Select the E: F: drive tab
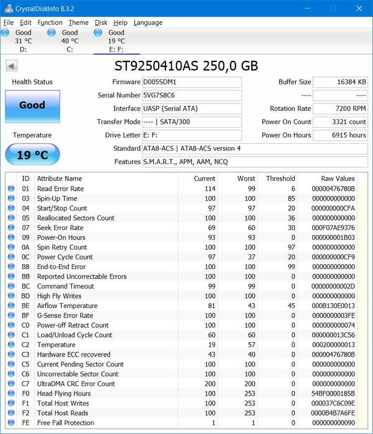 tap(116, 41)
